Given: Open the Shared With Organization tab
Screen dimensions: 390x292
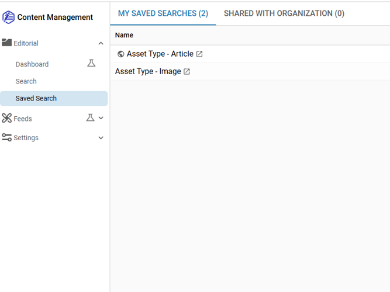Looking at the screenshot, I should point(284,13).
